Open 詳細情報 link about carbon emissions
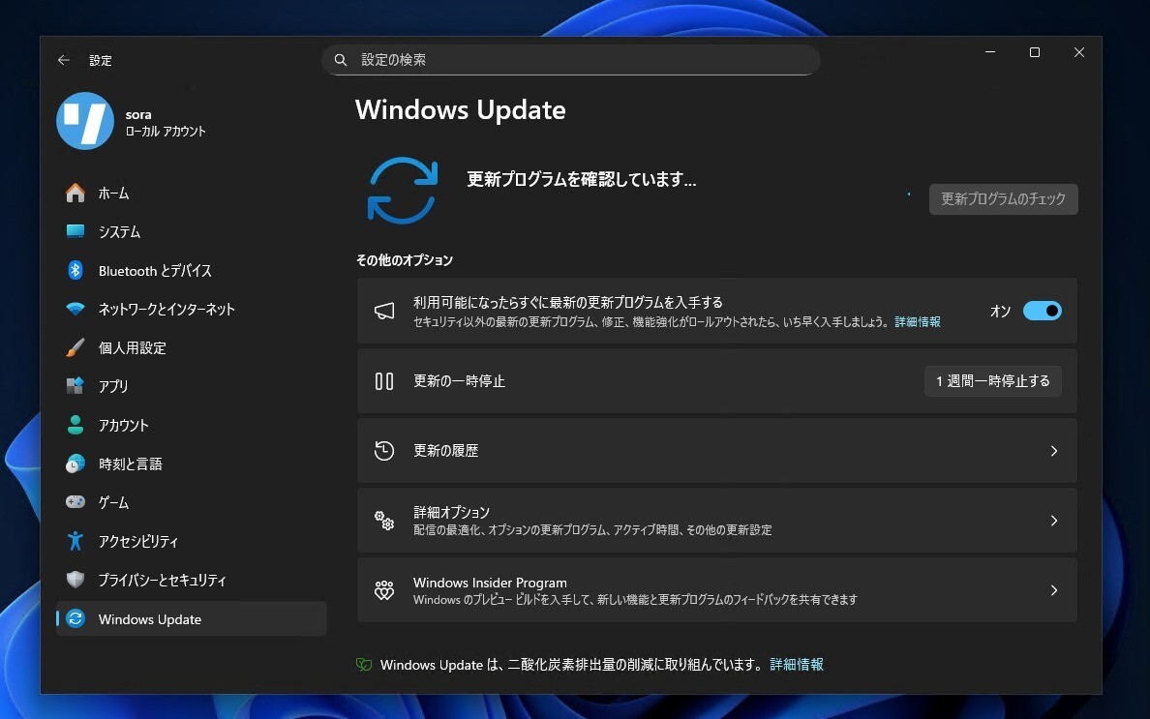This screenshot has height=719, width=1150. (797, 665)
